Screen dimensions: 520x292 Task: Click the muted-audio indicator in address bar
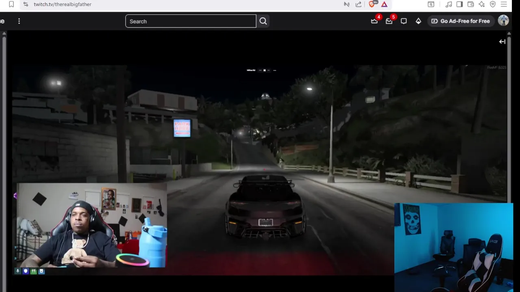pyautogui.click(x=347, y=4)
